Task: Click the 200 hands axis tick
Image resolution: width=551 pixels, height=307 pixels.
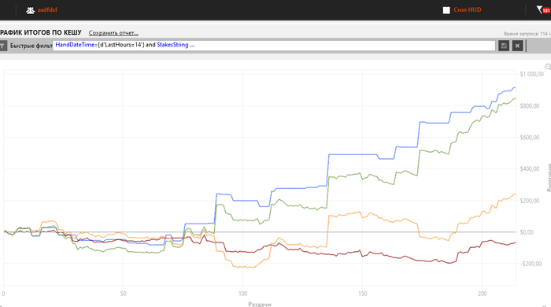Action: click(483, 294)
